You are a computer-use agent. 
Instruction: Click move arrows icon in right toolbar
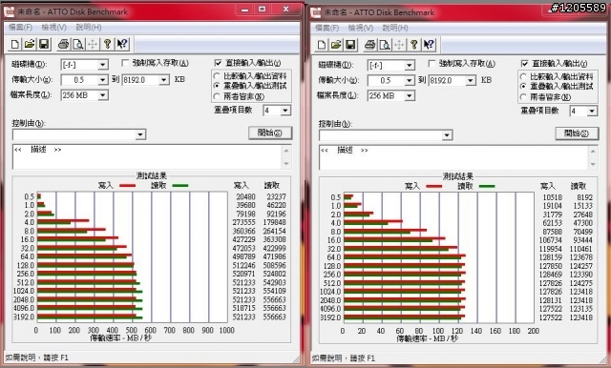click(x=399, y=45)
